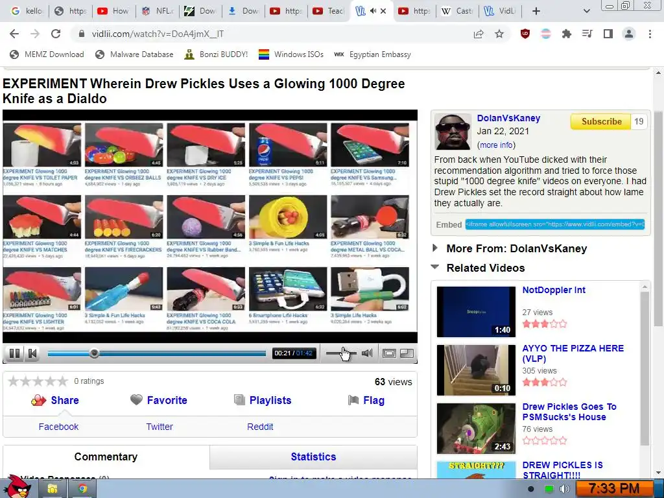The height and width of the screenshot is (498, 664).
Task: Share this page icon in address bar
Action: (x=479, y=34)
